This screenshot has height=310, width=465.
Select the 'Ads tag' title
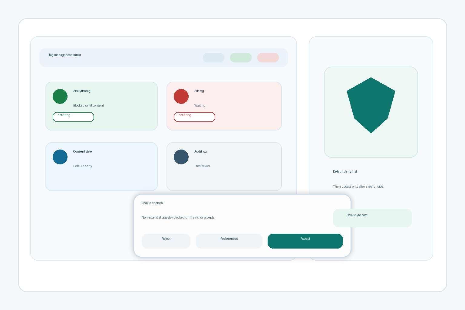click(x=199, y=91)
